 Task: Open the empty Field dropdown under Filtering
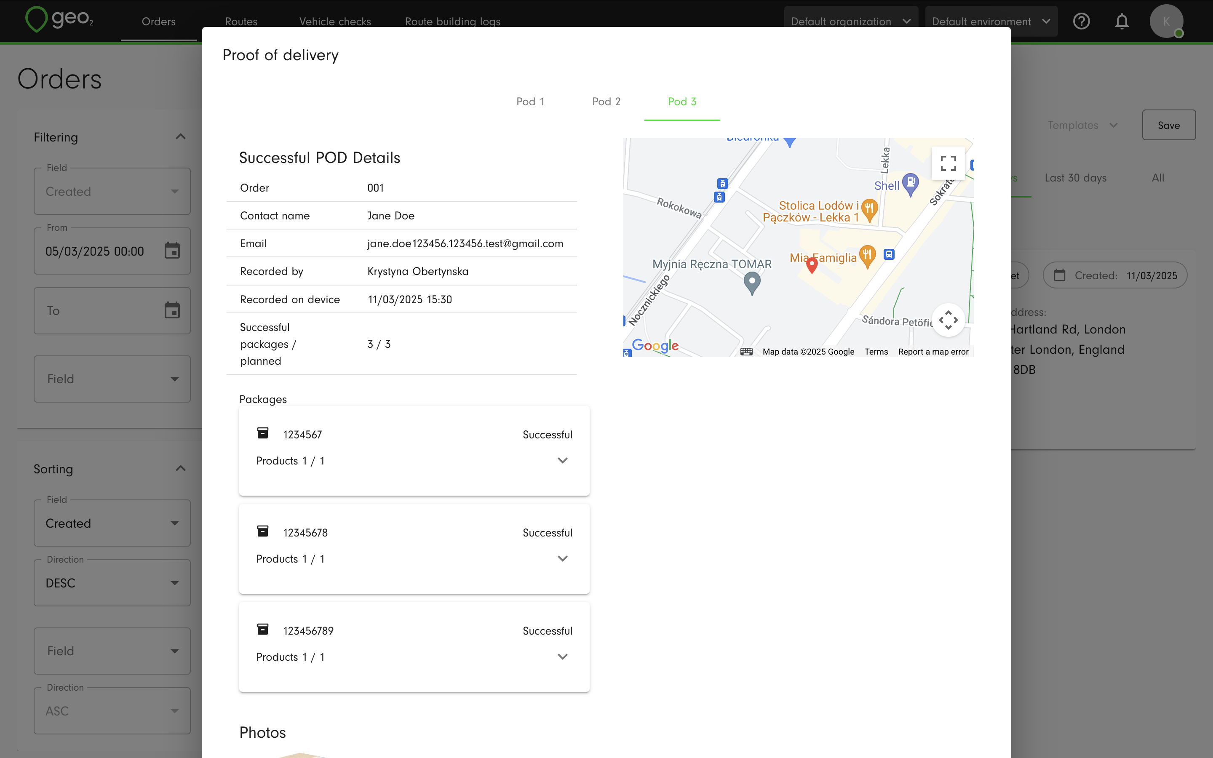coord(112,379)
